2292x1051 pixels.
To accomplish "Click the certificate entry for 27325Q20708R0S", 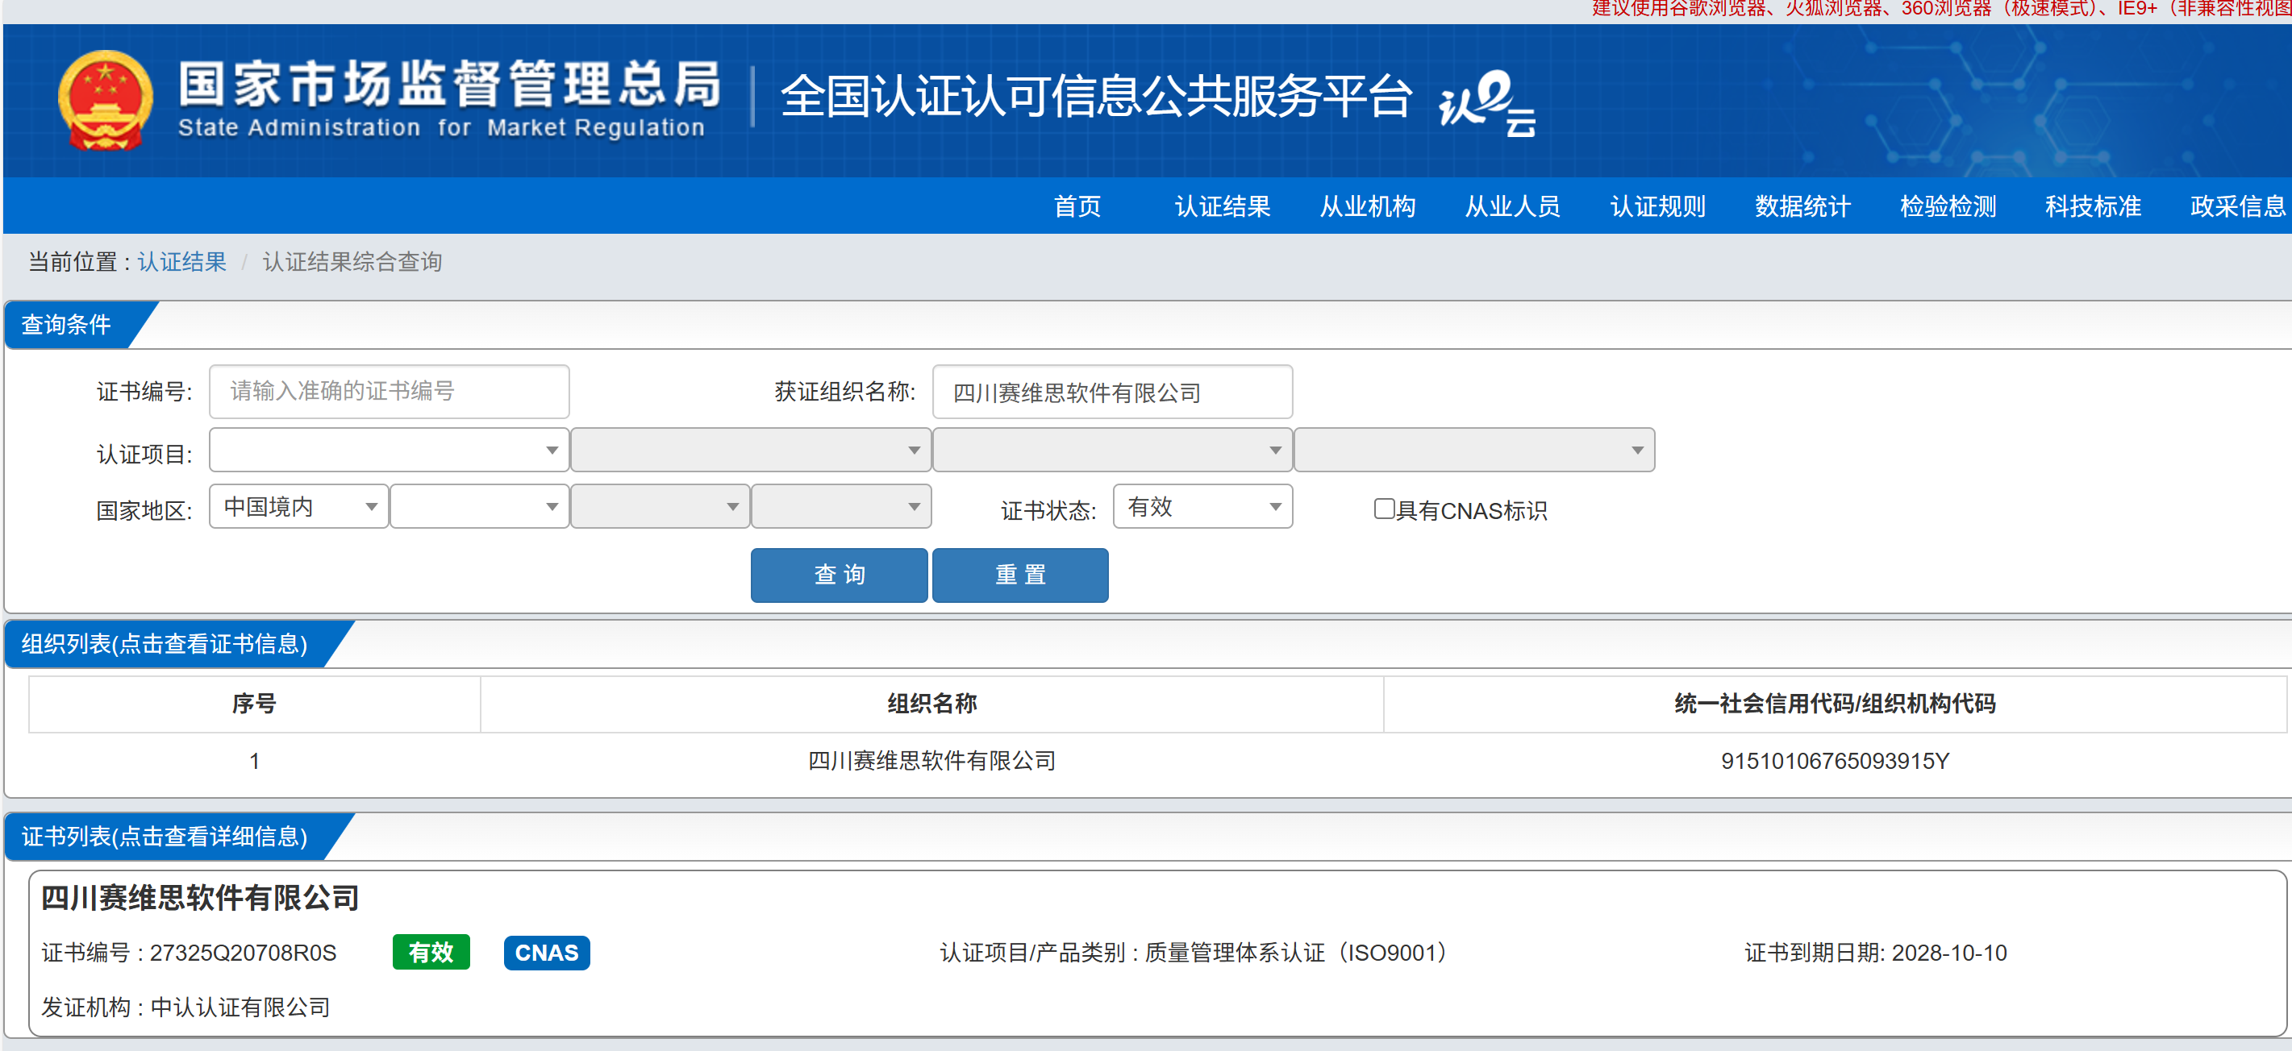I will coord(243,951).
